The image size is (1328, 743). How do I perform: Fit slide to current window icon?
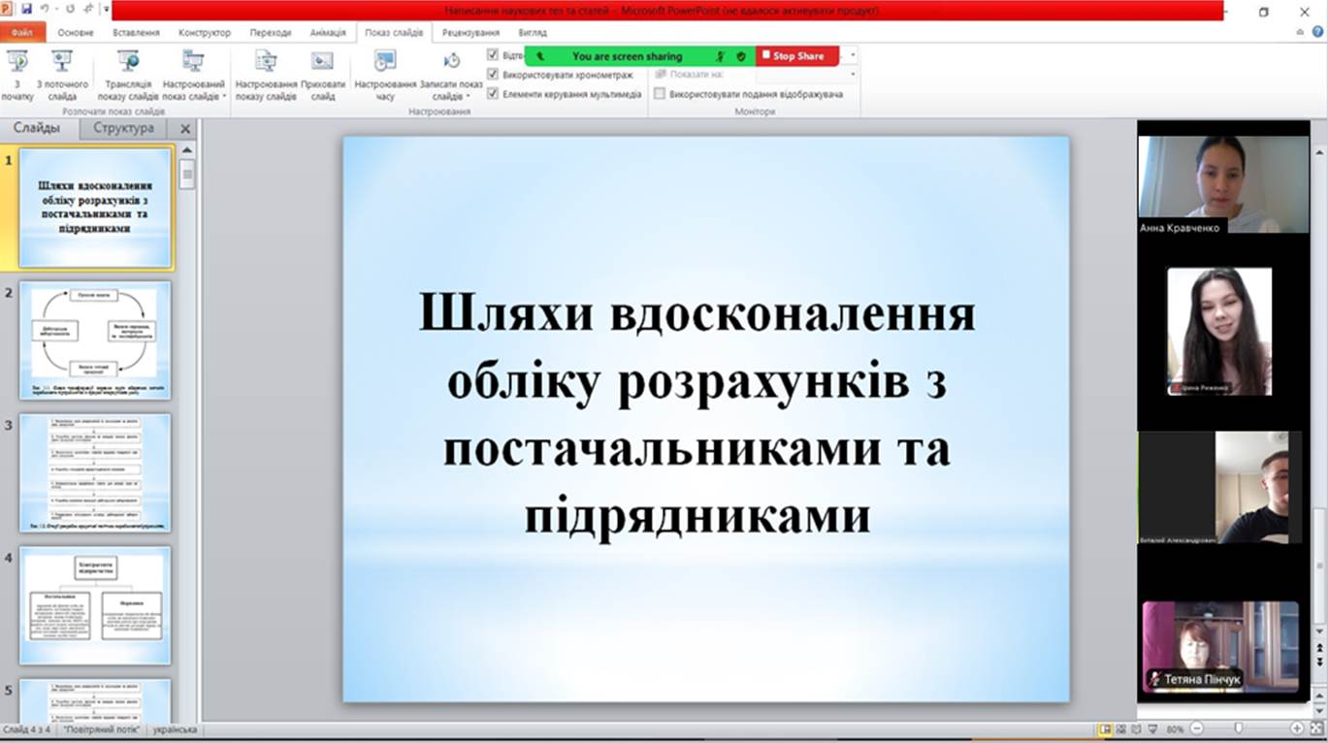tap(1315, 728)
